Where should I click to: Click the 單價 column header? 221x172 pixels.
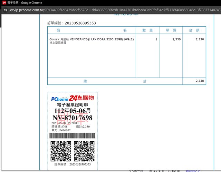click(171, 30)
